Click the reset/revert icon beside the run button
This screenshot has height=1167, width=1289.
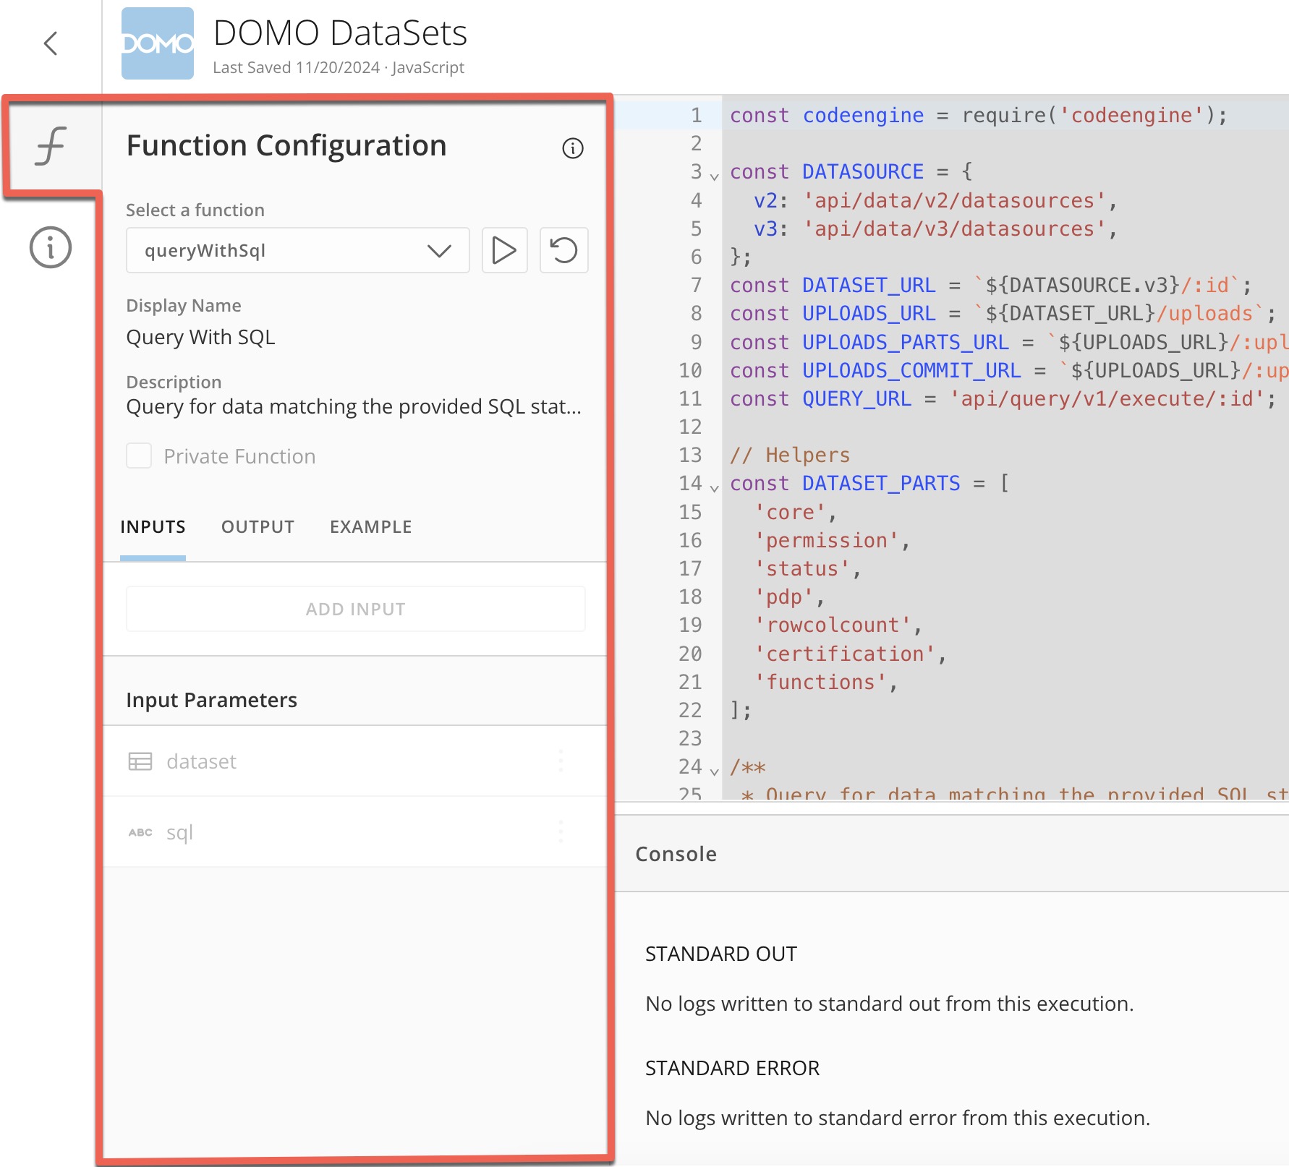tap(563, 250)
